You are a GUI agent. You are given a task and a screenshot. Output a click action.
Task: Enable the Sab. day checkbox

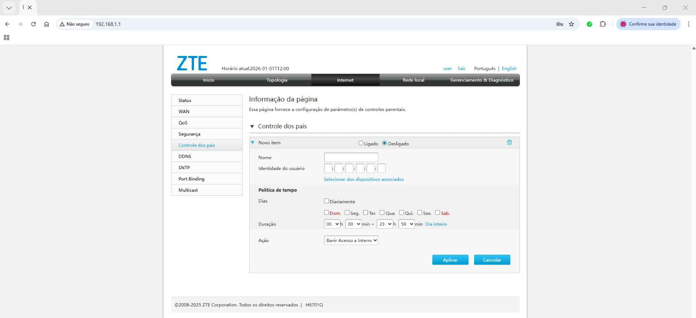438,213
